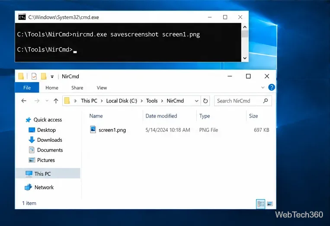Click the address bar folder icon
Viewport: 330px width, 226px height.
[67, 101]
